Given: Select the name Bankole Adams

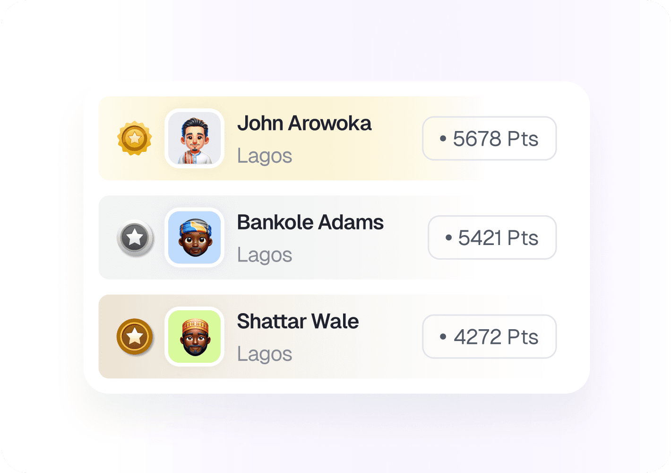Looking at the screenshot, I should (x=310, y=222).
